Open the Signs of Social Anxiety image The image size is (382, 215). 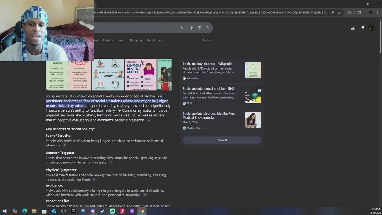[108, 75]
